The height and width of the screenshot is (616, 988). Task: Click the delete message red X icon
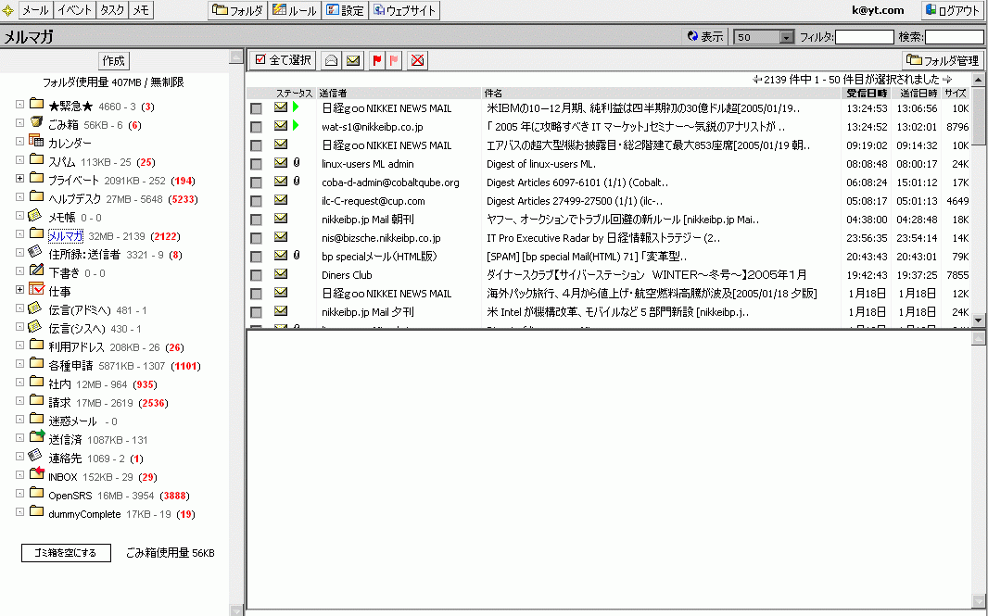click(x=418, y=61)
